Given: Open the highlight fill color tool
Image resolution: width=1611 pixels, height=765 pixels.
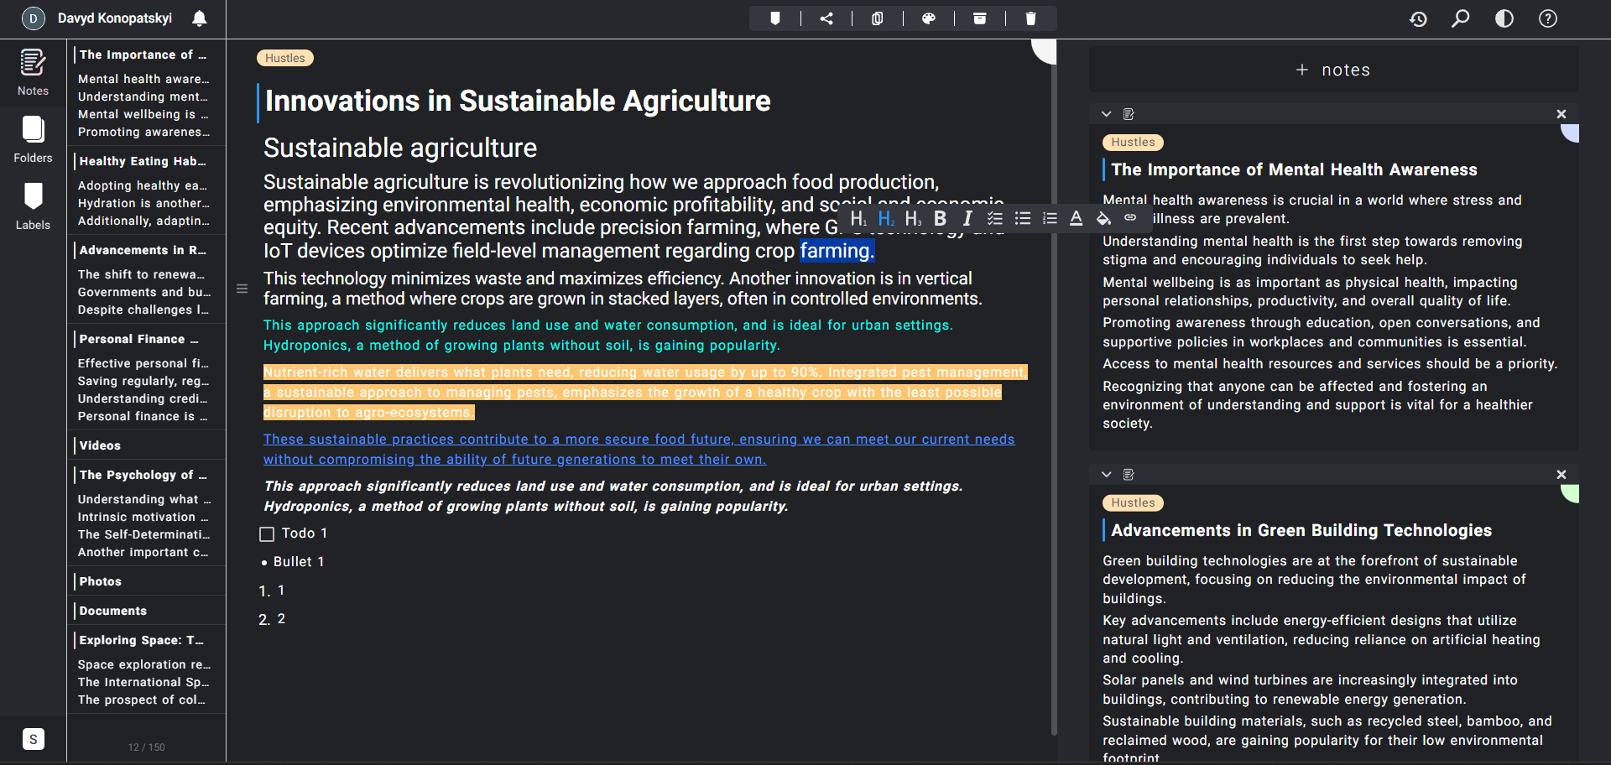Looking at the screenshot, I should 1104,219.
